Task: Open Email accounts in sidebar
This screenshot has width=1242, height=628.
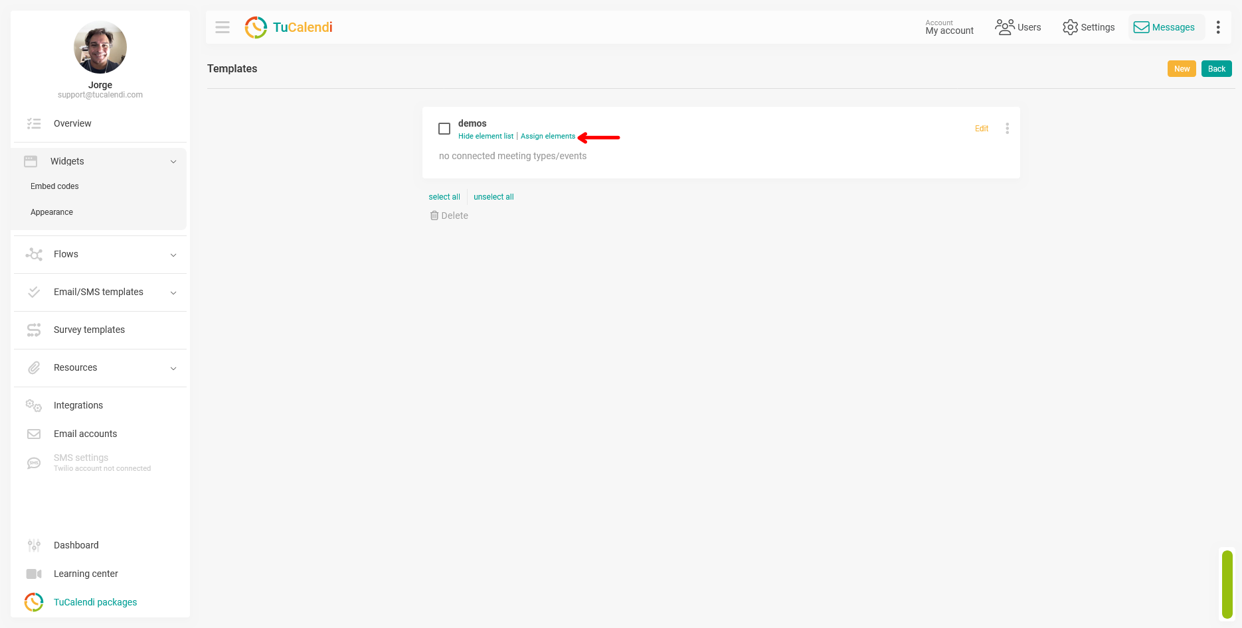Action: click(x=85, y=434)
